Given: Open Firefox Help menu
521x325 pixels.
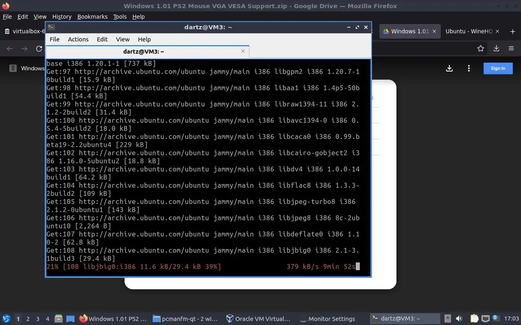Looking at the screenshot, I should pyautogui.click(x=138, y=17).
